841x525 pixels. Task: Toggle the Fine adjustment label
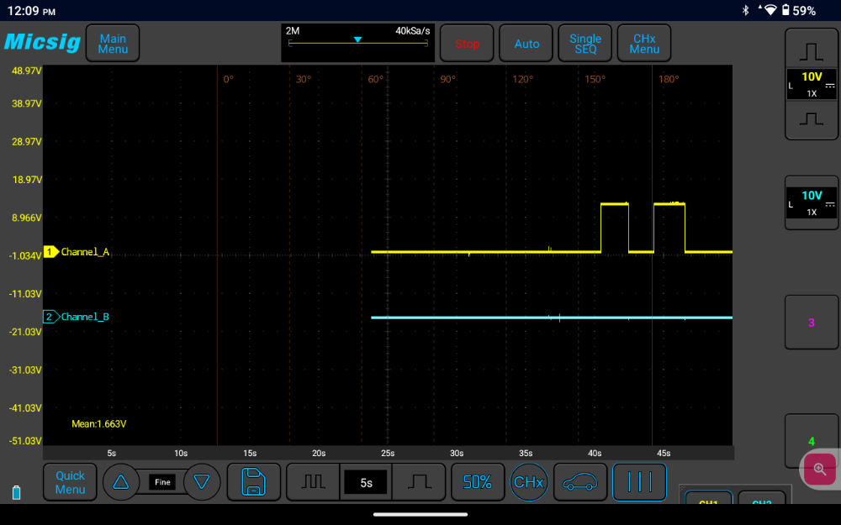[x=162, y=482]
